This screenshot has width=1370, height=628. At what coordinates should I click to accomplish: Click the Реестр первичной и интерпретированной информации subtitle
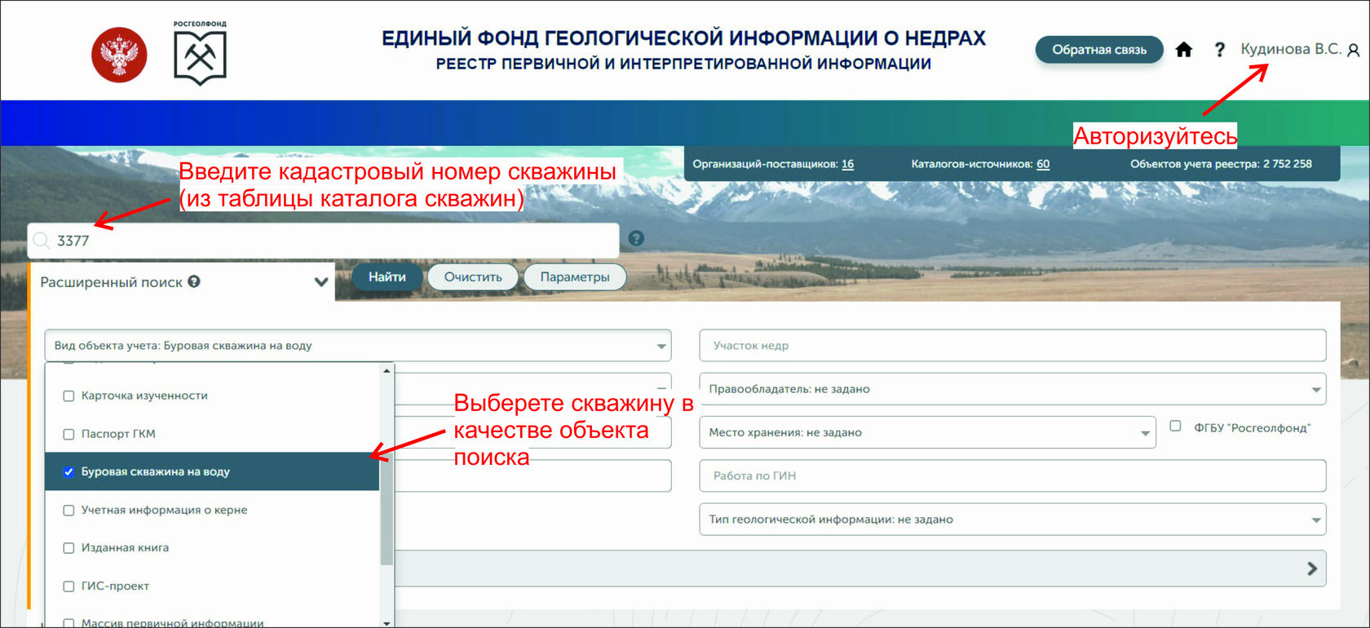pyautogui.click(x=683, y=64)
